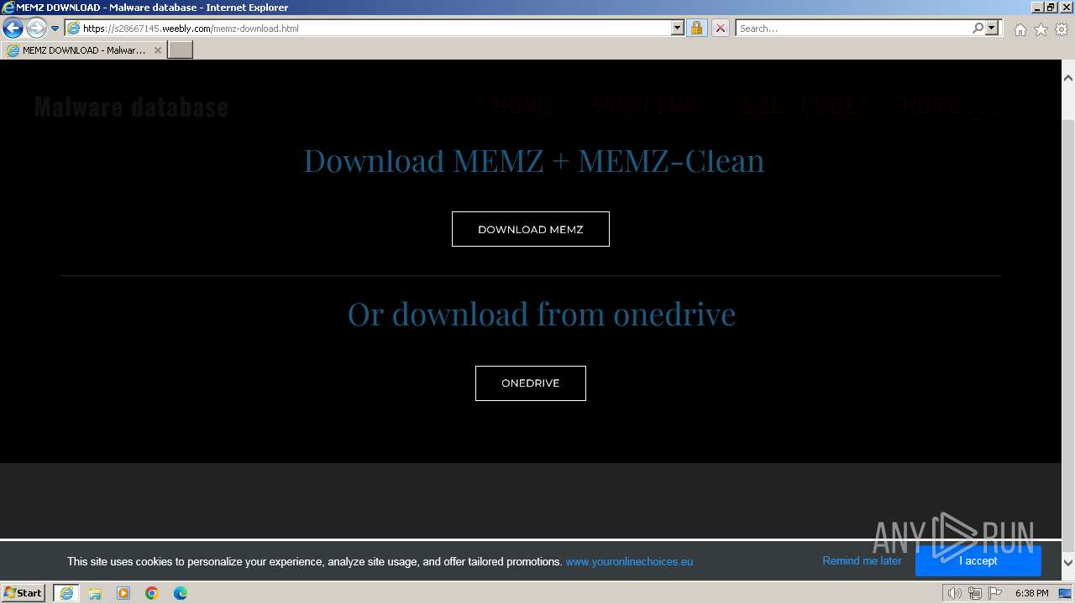Click the magnifier search icon

(x=978, y=29)
